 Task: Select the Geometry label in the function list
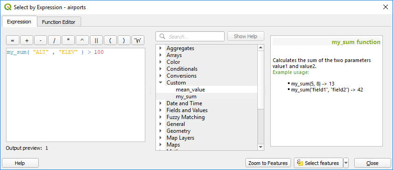tap(179, 131)
